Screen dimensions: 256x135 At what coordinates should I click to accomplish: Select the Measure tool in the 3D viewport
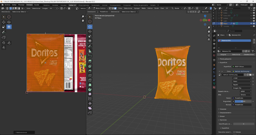[x=90, y=51]
